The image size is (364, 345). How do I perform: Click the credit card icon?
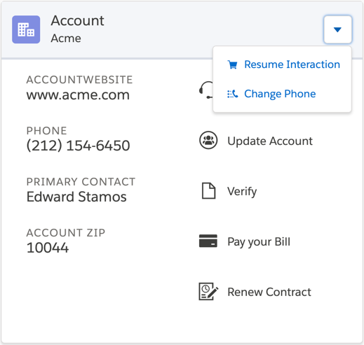tap(208, 241)
